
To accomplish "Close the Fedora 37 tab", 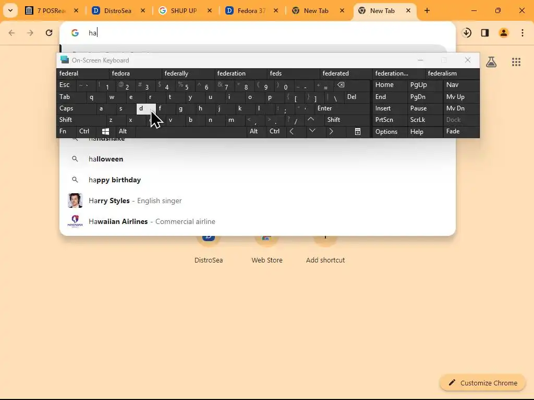I will (x=276, y=10).
